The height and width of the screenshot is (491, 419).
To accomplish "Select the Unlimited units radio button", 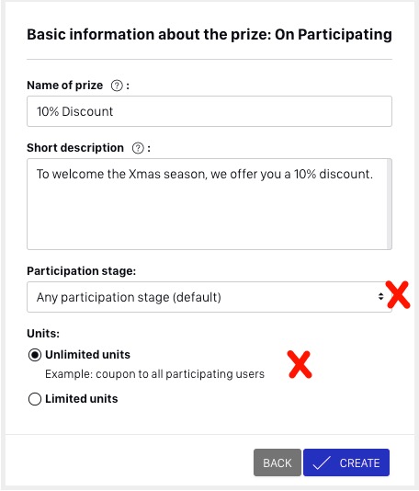I will 35,355.
